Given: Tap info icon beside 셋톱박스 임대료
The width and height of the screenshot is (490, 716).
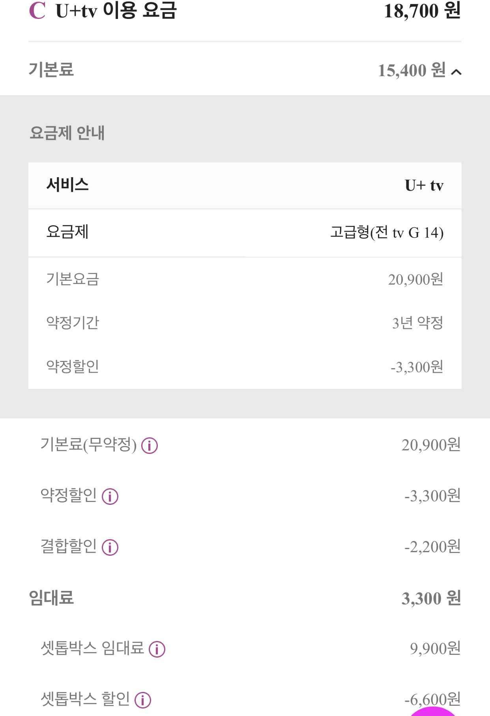Looking at the screenshot, I should pyautogui.click(x=157, y=649).
